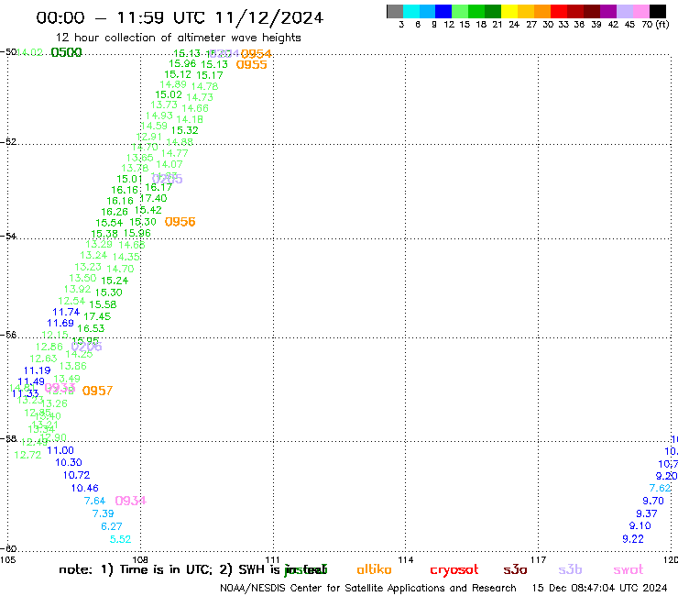Select the 9.37 wave height value
The width and height of the screenshot is (678, 596).
(647, 513)
